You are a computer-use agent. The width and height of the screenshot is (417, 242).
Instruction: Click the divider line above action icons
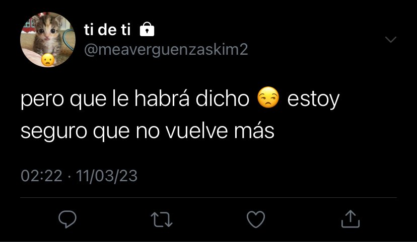point(208,197)
